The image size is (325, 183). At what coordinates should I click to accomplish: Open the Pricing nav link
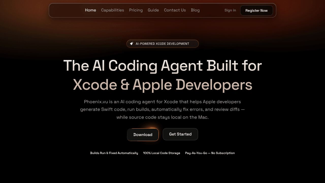tap(136, 10)
